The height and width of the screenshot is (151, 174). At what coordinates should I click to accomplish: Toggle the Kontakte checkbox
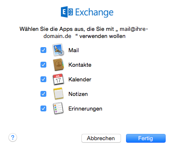[x=43, y=65]
